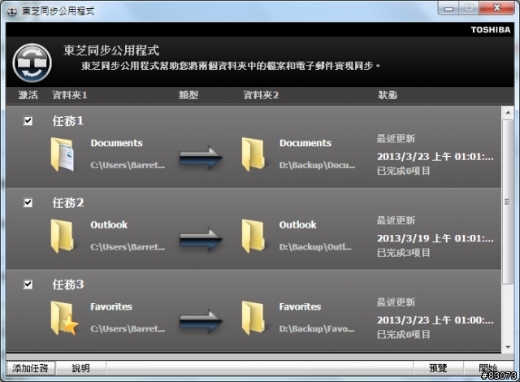Click the path D:\Backup\Favo...
Image resolution: width=520 pixels, height=382 pixels.
[317, 328]
